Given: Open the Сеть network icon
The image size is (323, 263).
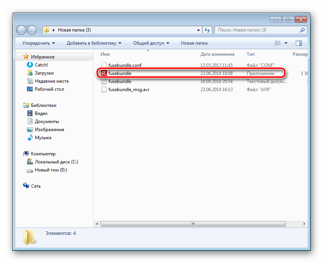Looking at the screenshot, I should coord(26,186).
